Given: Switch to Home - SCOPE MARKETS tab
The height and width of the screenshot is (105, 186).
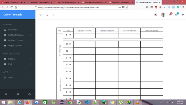Looking at the screenshot, I should click(x=40, y=2).
